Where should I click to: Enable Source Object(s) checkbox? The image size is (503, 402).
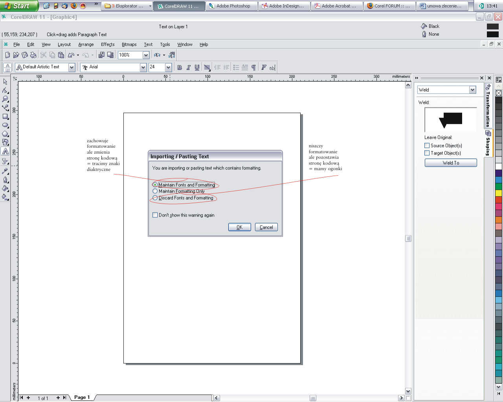pos(427,145)
